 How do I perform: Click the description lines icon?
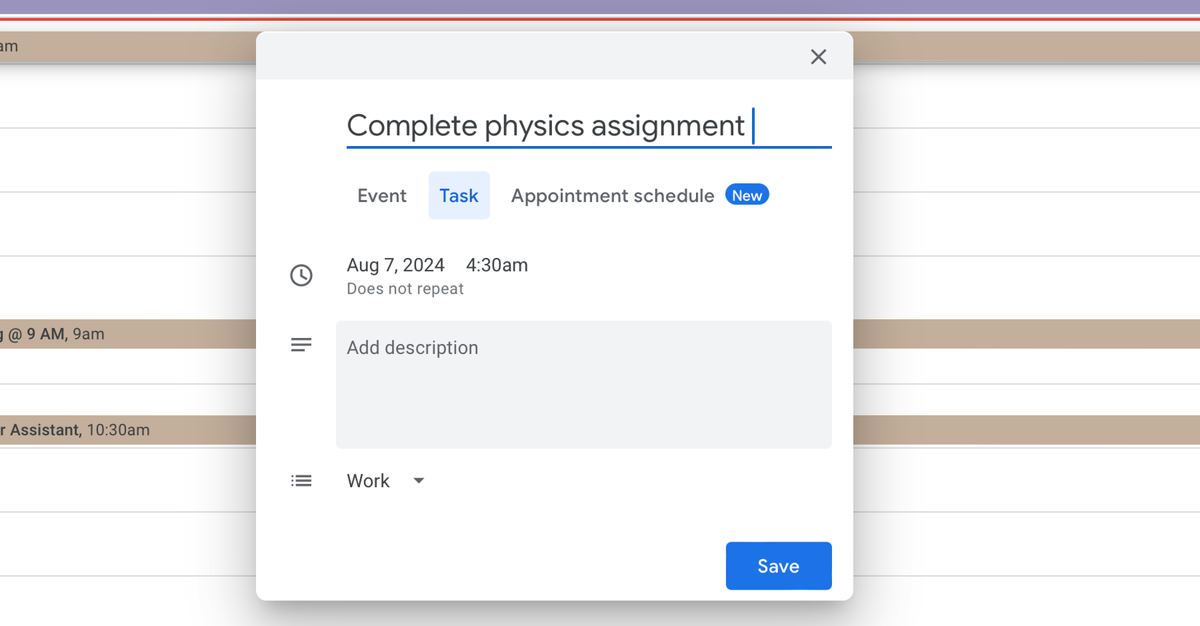coord(302,344)
